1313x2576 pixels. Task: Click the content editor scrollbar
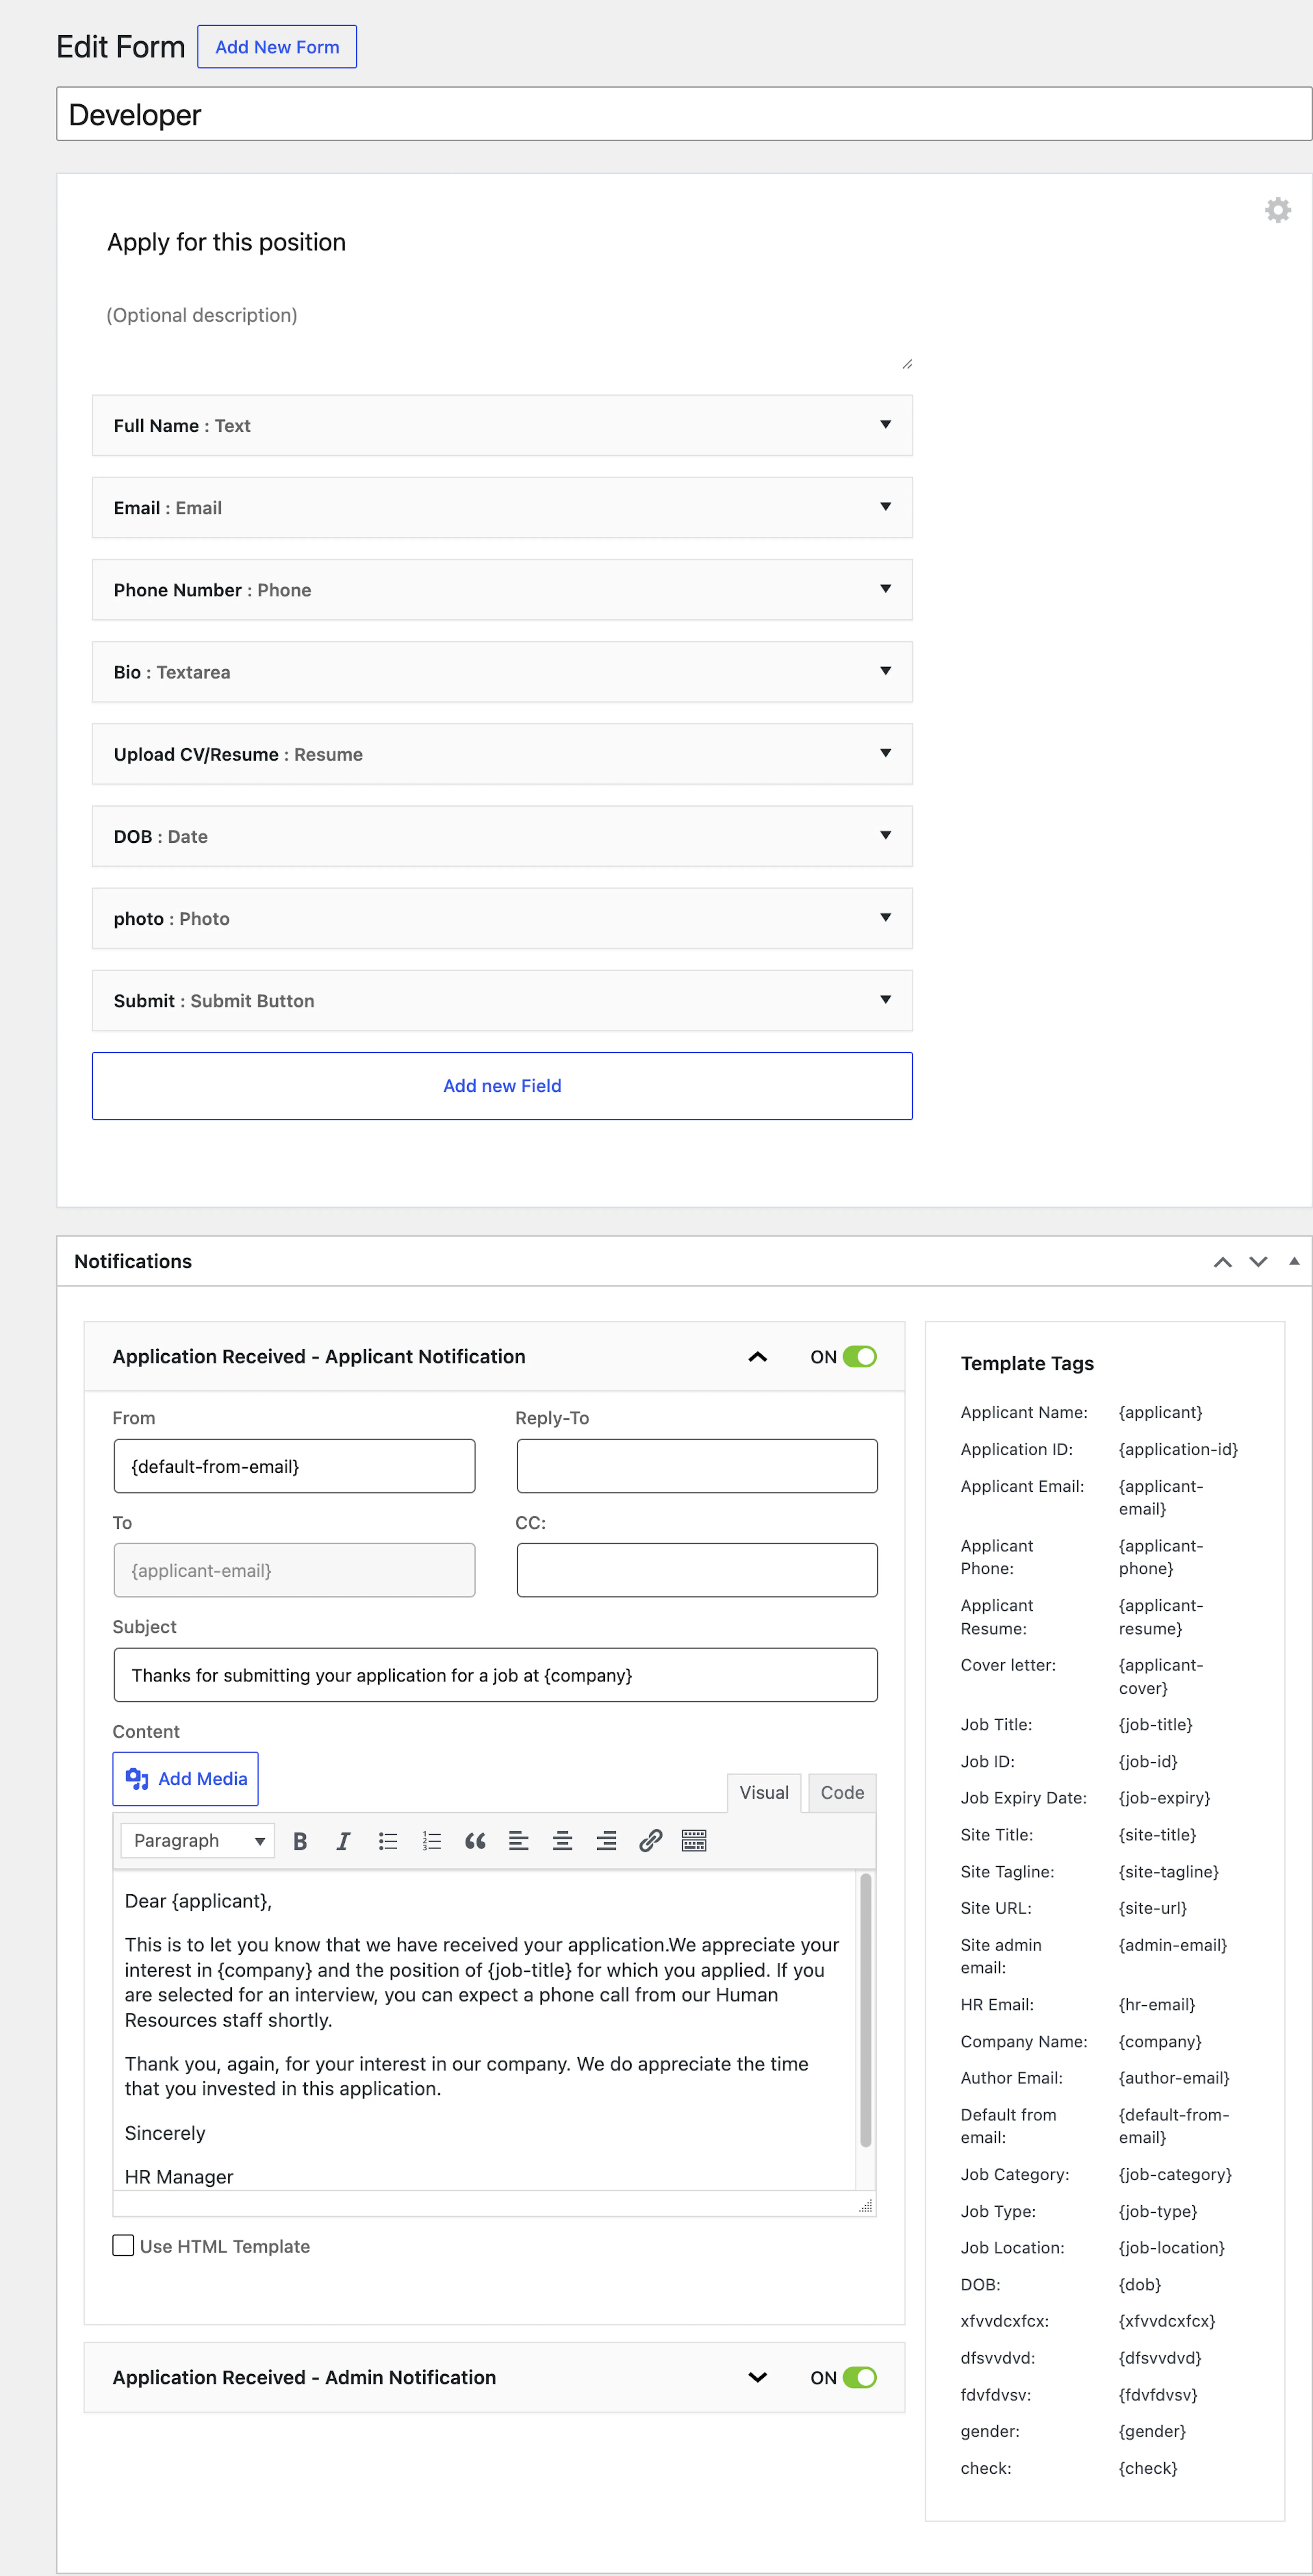click(x=866, y=2010)
